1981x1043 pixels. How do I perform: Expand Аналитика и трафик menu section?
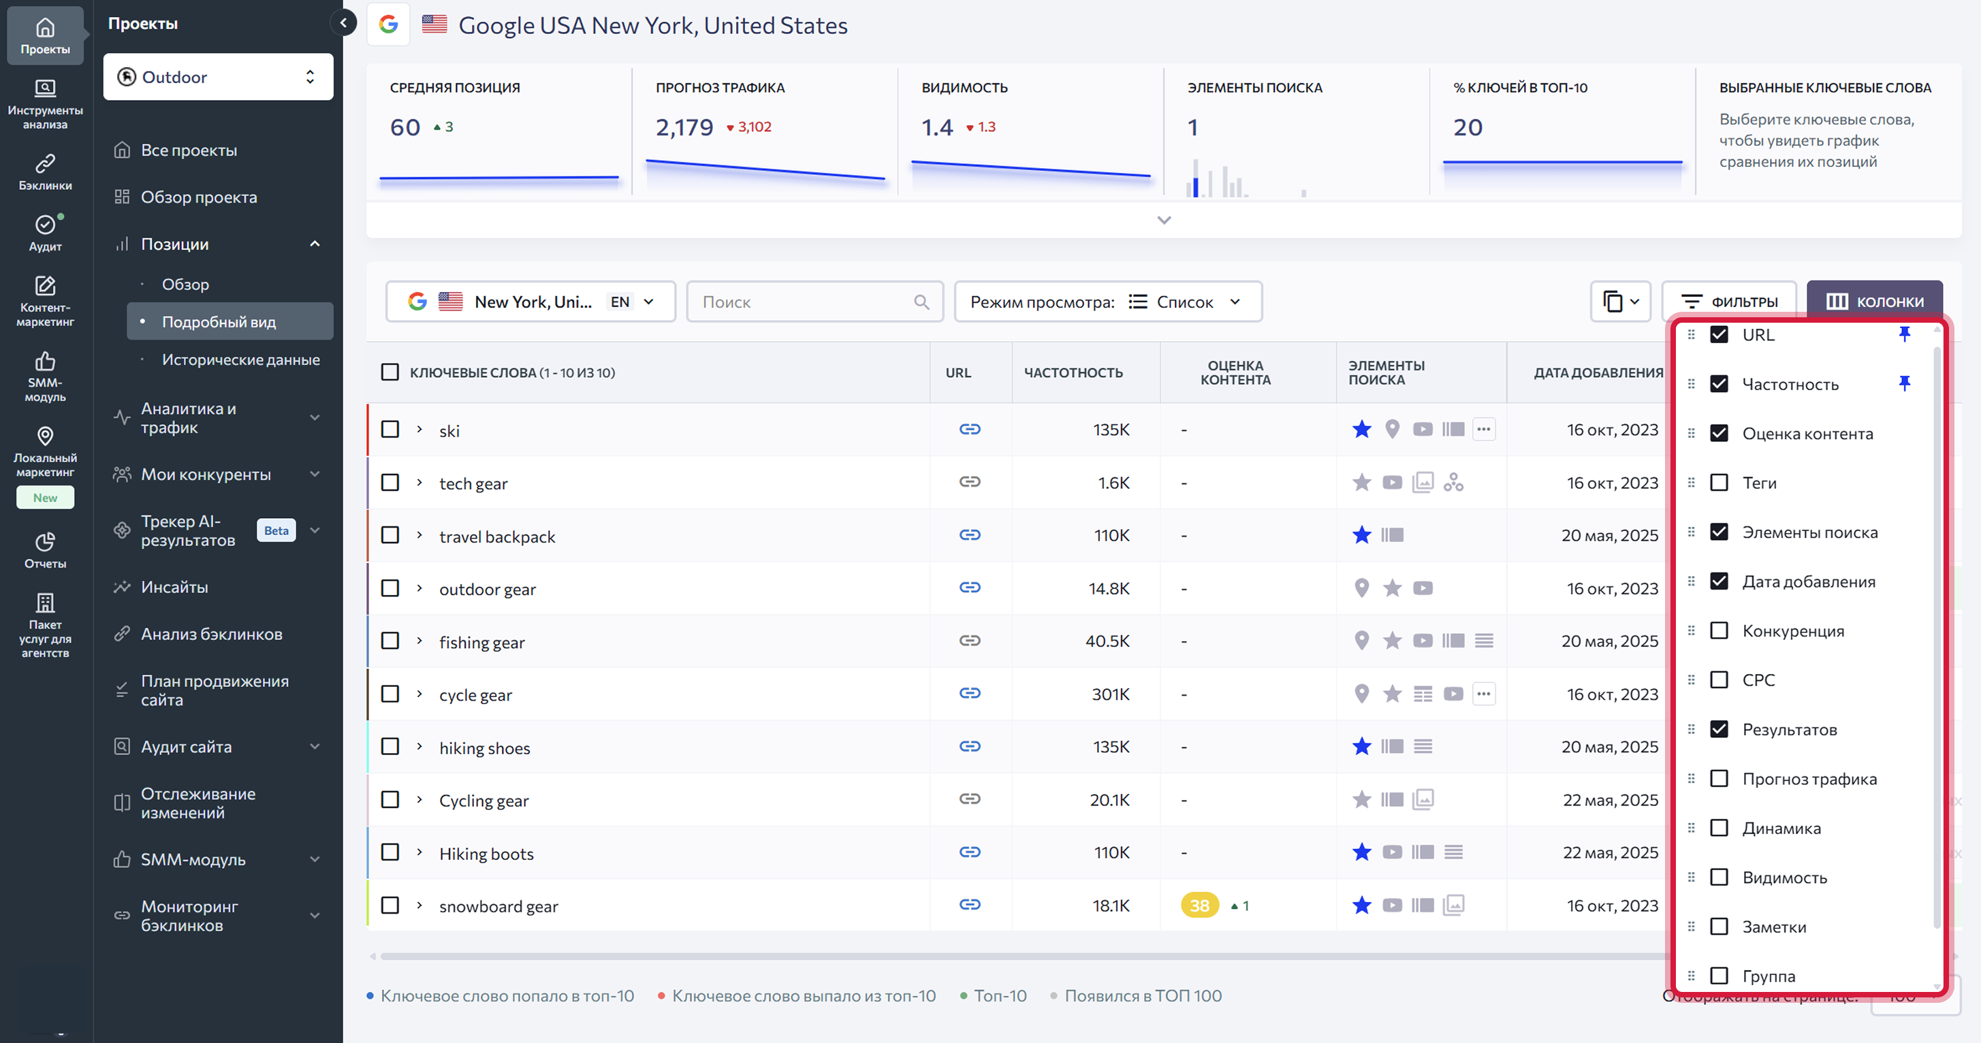coord(315,417)
